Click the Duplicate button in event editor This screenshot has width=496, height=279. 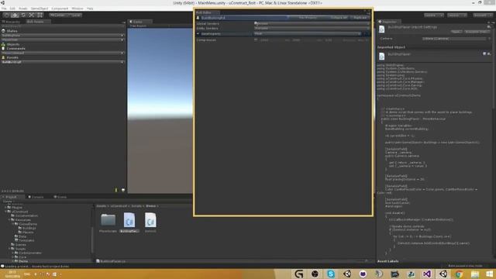point(360,18)
